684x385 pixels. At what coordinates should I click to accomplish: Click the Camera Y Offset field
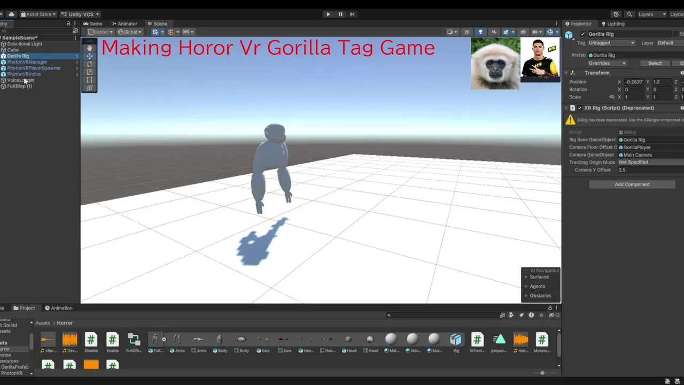click(650, 170)
